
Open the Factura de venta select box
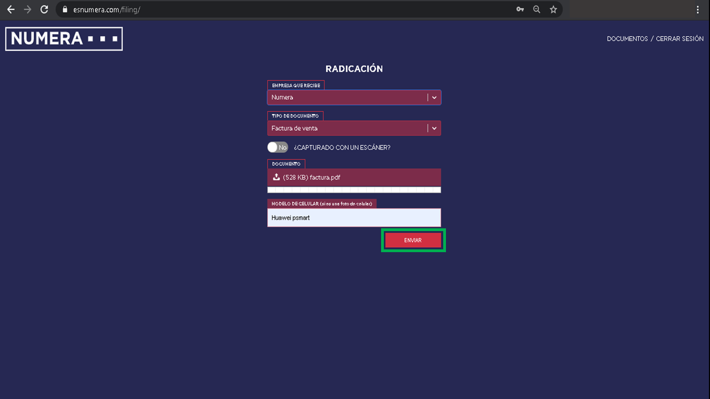[x=354, y=129]
